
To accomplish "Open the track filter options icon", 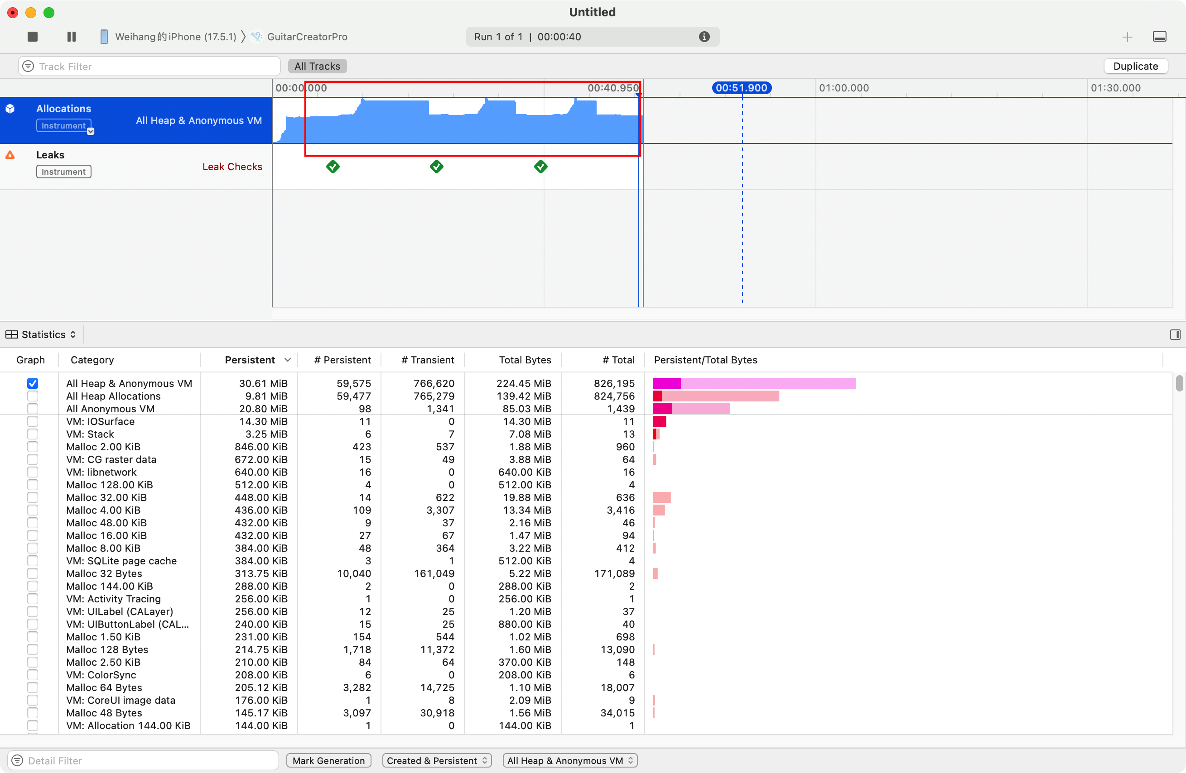I will (29, 66).
